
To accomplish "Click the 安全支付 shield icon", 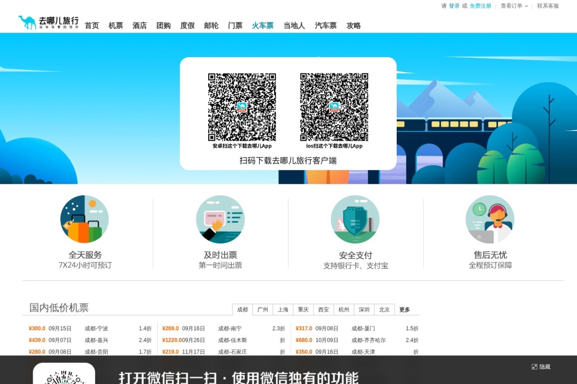I will (355, 219).
